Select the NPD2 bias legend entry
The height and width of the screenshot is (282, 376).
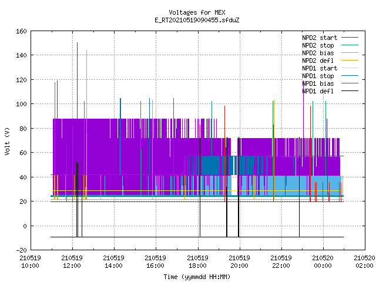pyautogui.click(x=318, y=53)
